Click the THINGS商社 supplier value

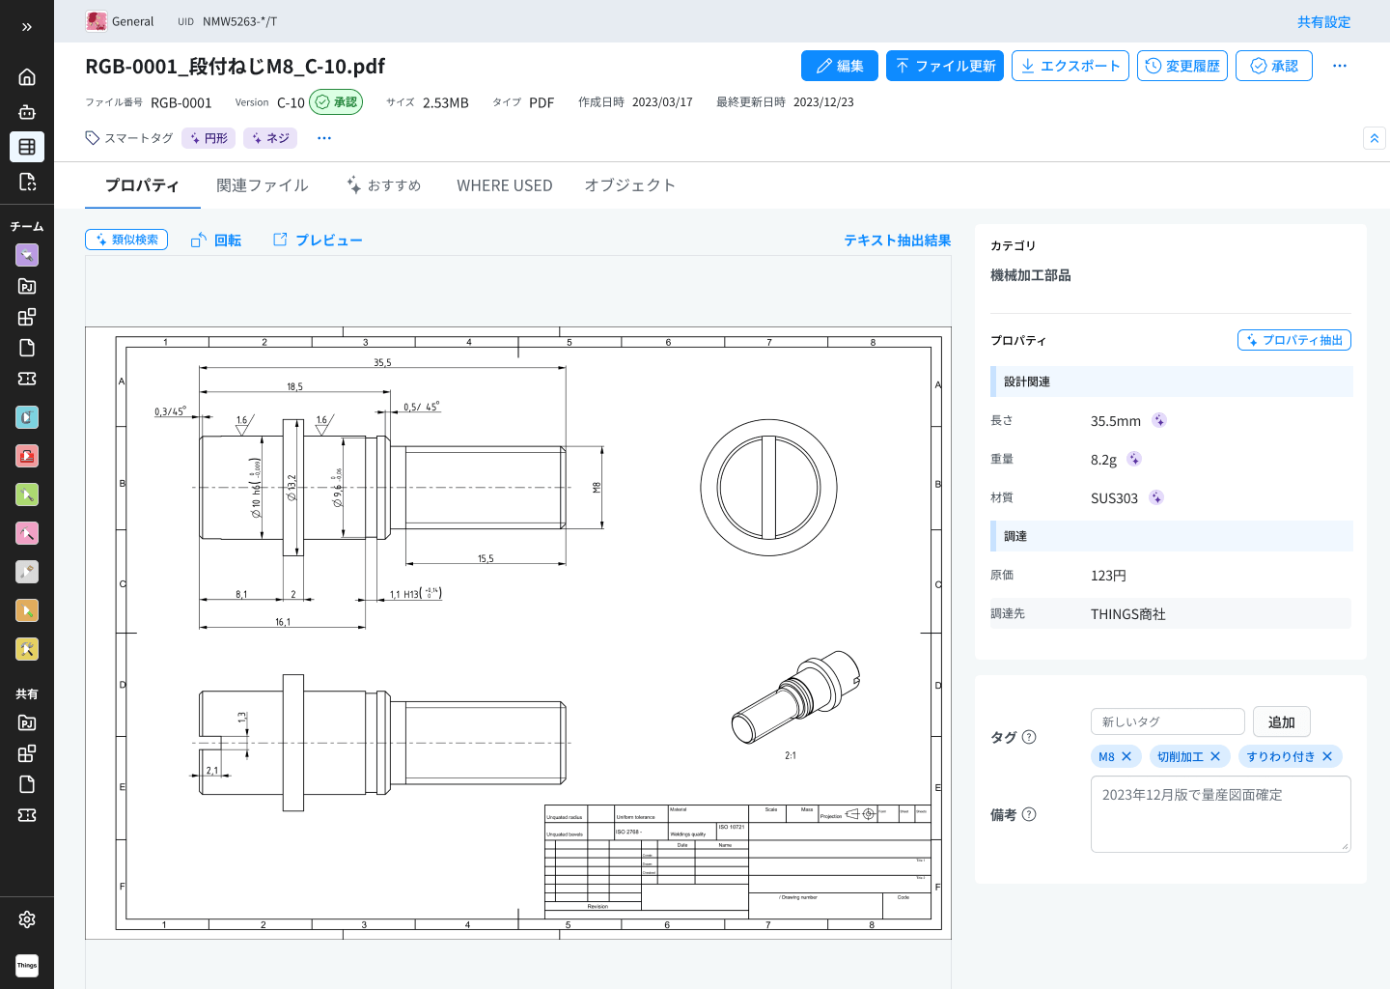click(x=1128, y=614)
